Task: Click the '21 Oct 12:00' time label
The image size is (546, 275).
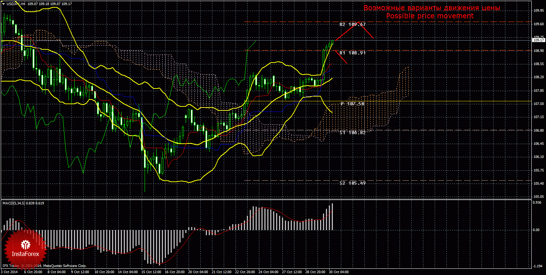Action: point(222,272)
